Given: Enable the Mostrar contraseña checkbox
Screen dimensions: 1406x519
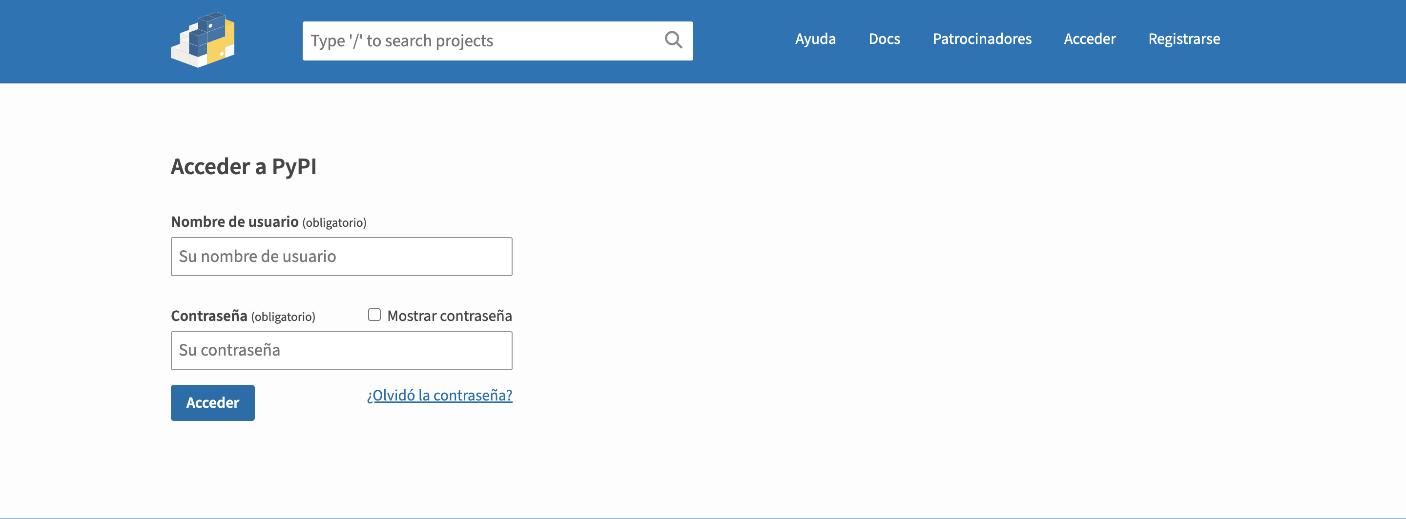Looking at the screenshot, I should (x=374, y=315).
